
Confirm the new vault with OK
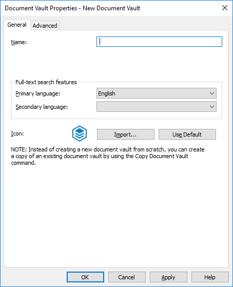point(85,277)
